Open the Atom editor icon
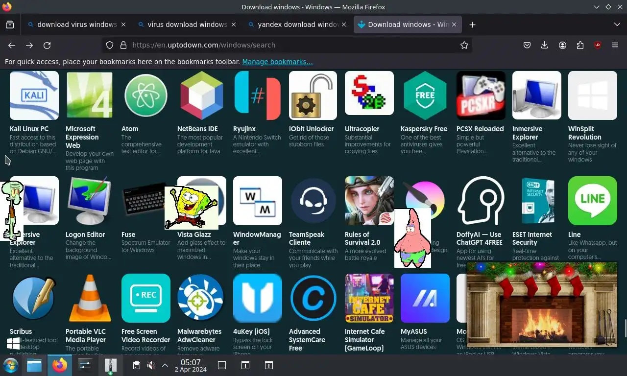Image resolution: width=627 pixels, height=376 pixels. [x=146, y=95]
